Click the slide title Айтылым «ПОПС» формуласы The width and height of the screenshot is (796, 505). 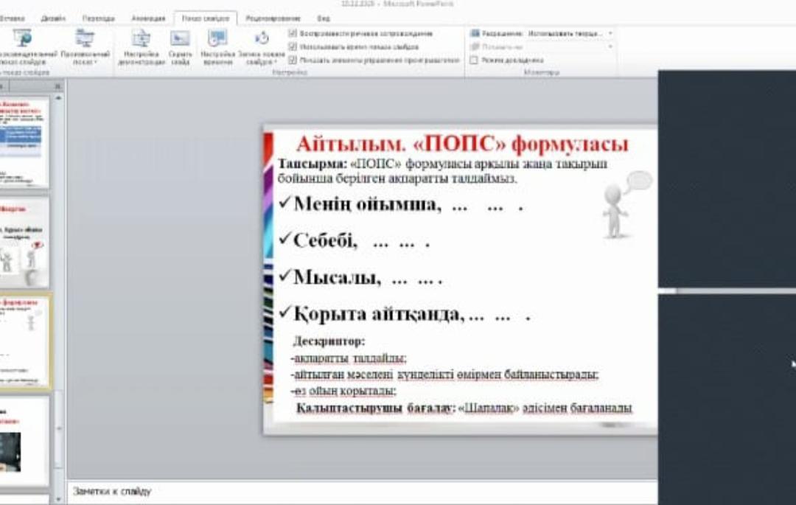tap(462, 144)
